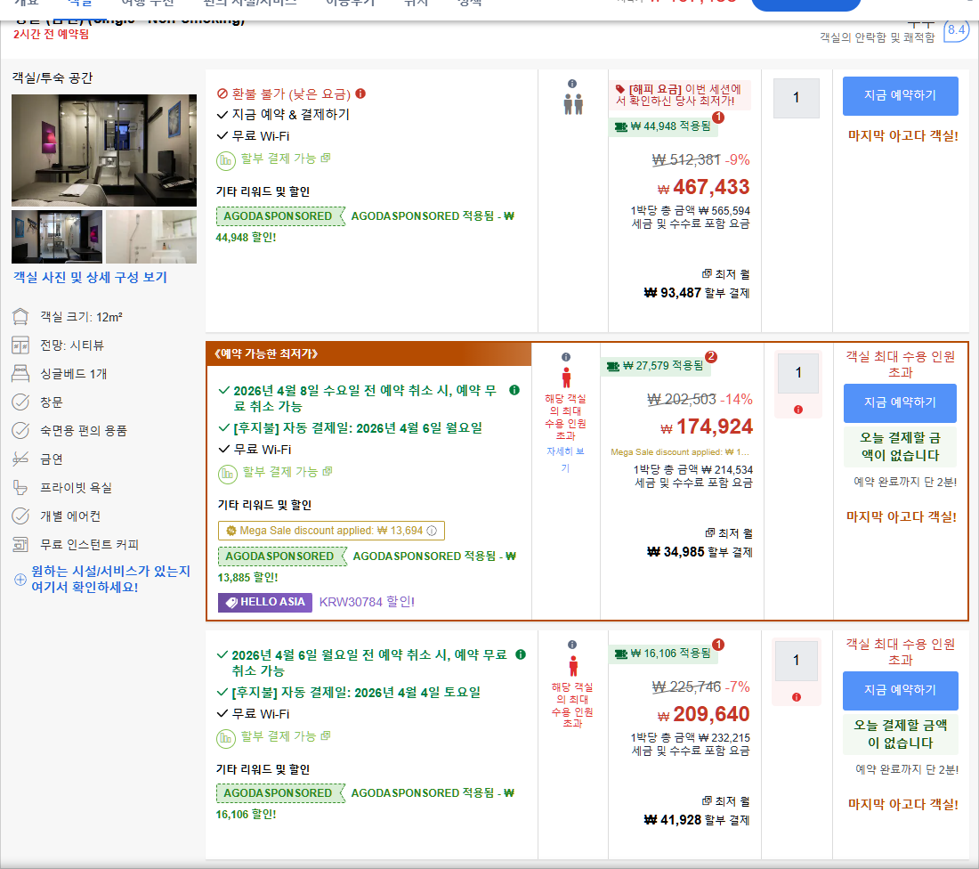Open 할부 결제 가능 link in the ₩209,640 offer
The width and height of the screenshot is (979, 869).
click(286, 736)
